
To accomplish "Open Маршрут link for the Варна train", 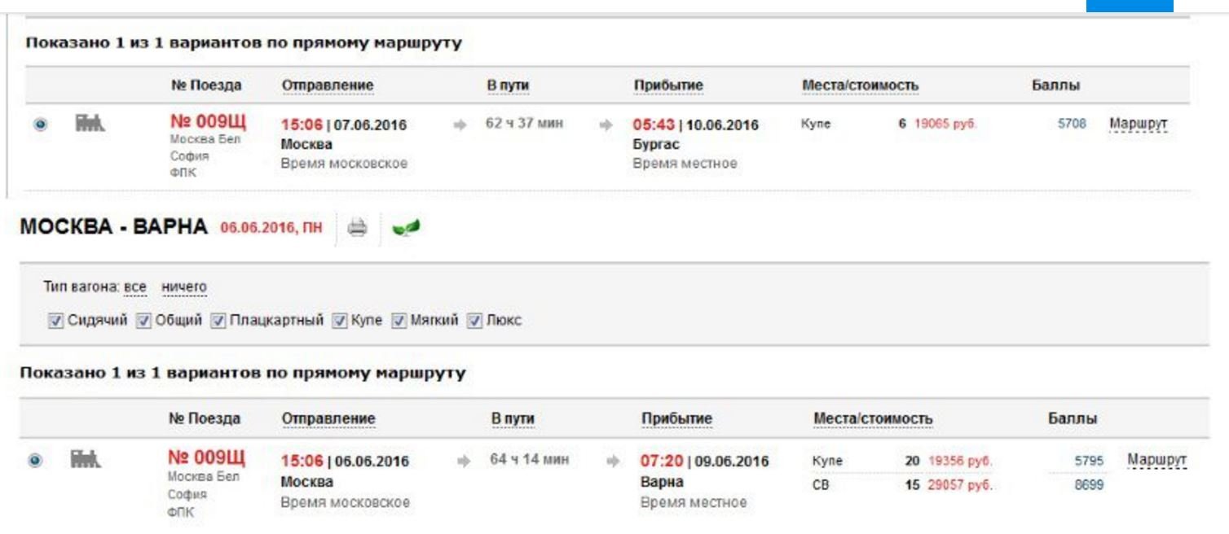I will (x=1156, y=460).
